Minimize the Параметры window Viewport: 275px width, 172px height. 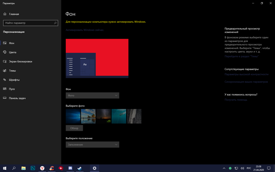coord(253,3)
